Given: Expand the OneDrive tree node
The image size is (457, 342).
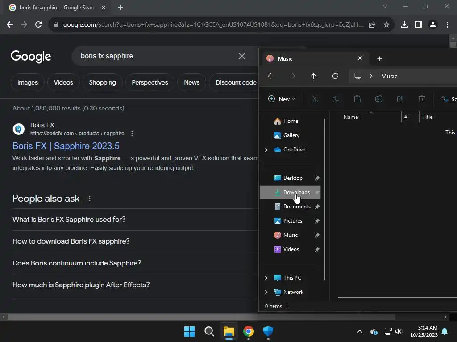Looking at the screenshot, I should pyautogui.click(x=266, y=150).
